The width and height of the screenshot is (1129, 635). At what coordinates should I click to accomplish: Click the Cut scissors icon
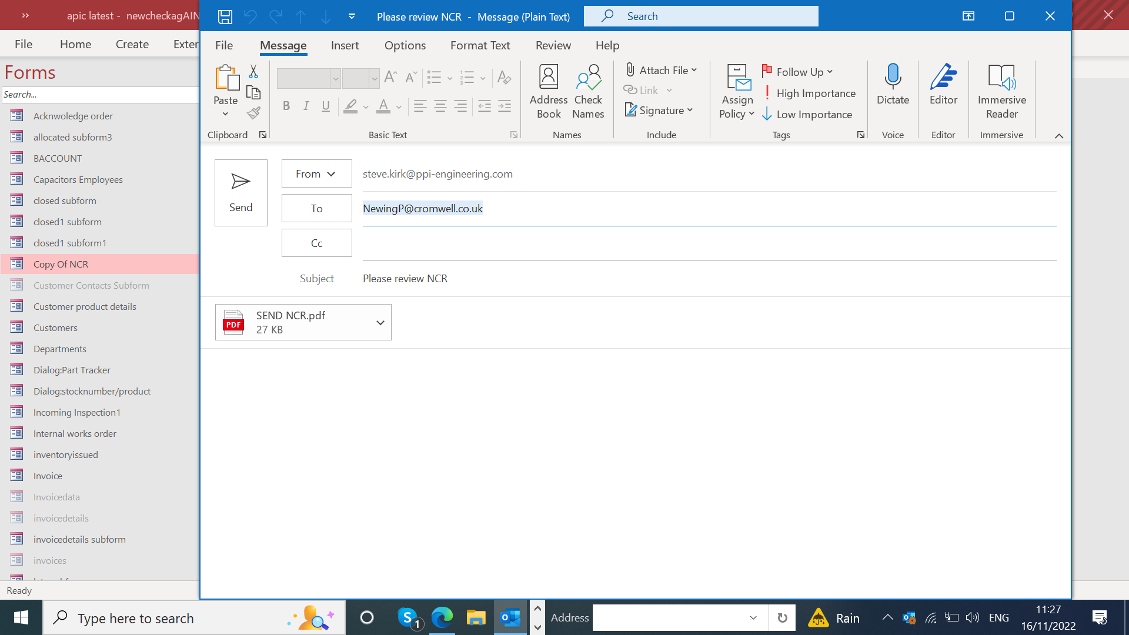click(253, 71)
